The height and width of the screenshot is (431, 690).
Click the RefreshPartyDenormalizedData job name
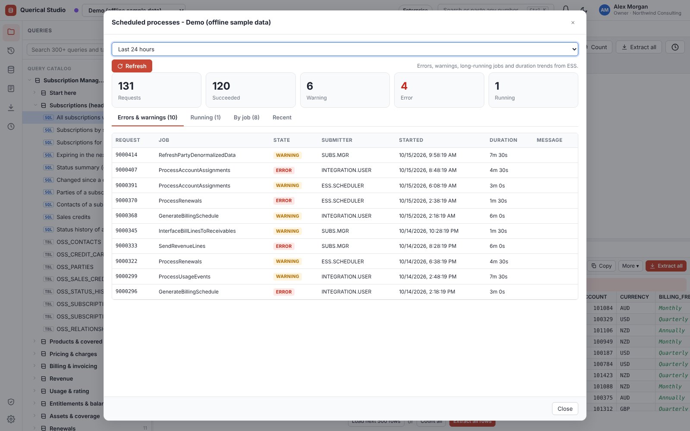tap(197, 155)
